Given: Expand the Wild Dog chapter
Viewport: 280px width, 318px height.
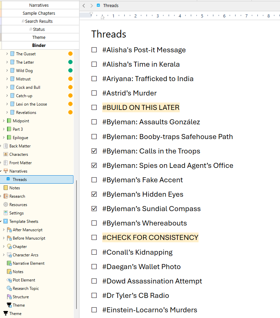Looking at the screenshot, I should click(x=7, y=71).
